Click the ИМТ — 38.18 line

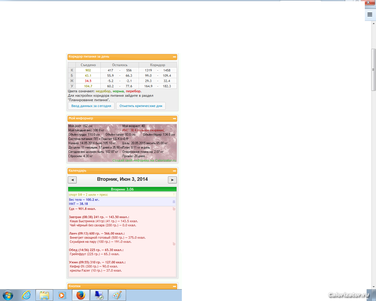(x=78, y=204)
